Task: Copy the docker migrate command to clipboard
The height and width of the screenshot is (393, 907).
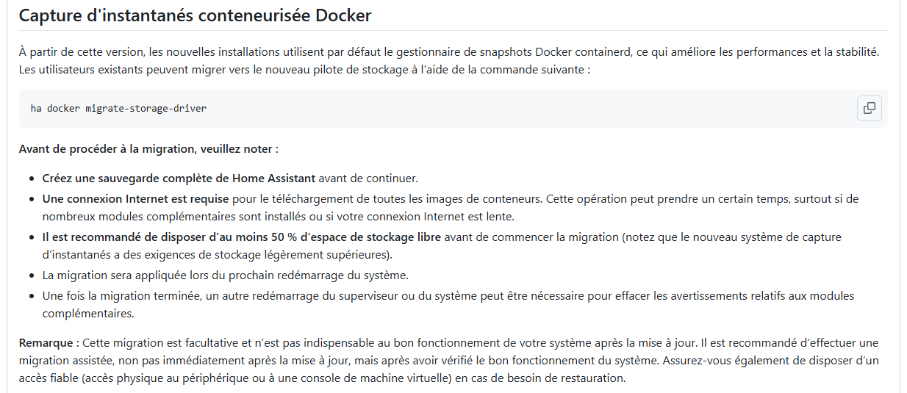Action: click(869, 108)
